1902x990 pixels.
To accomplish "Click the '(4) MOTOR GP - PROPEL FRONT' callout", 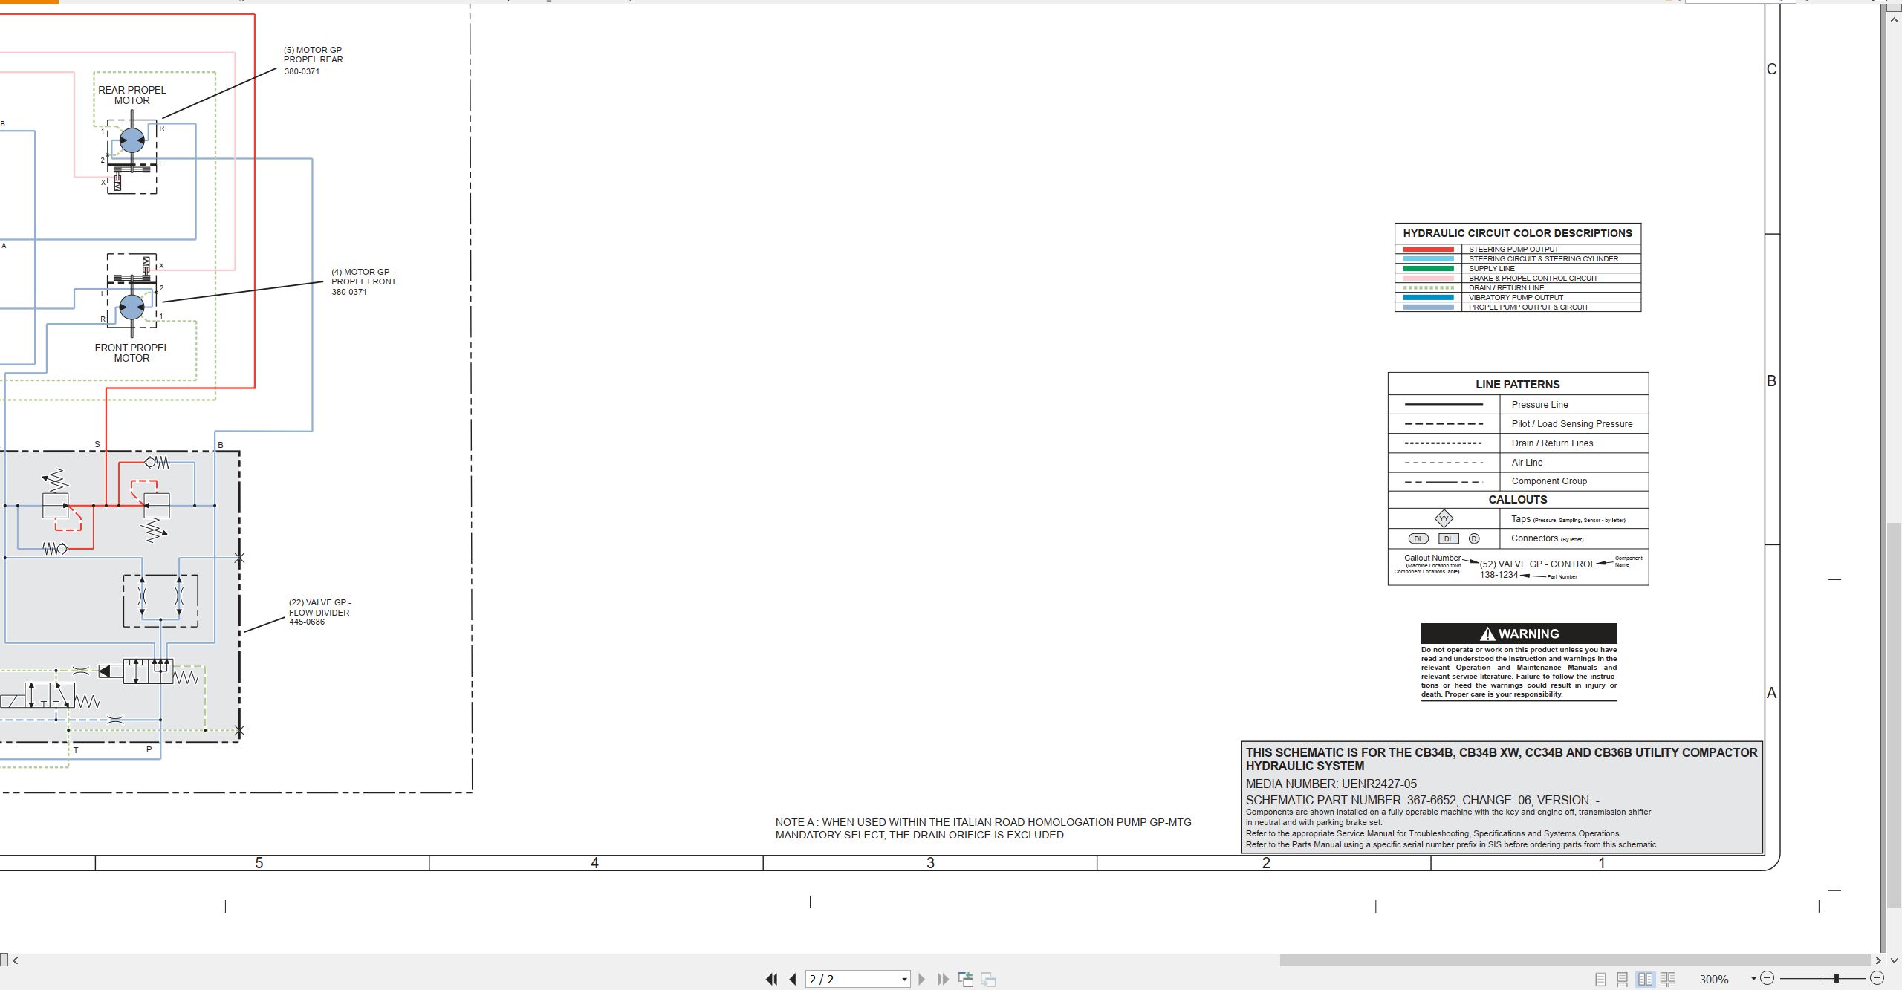I will coord(364,281).
